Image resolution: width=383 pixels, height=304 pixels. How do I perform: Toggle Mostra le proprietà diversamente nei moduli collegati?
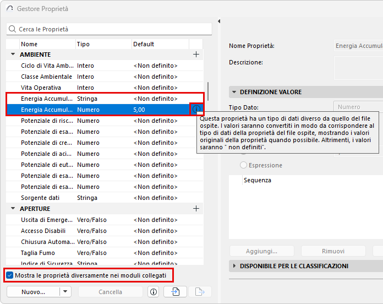coord(10,275)
